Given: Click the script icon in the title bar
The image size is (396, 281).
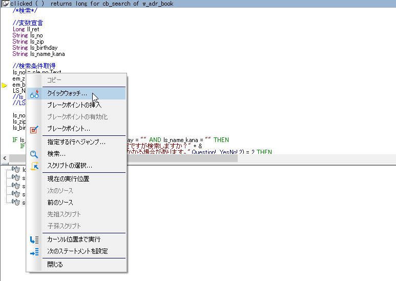Looking at the screenshot, I should click(x=5, y=4).
